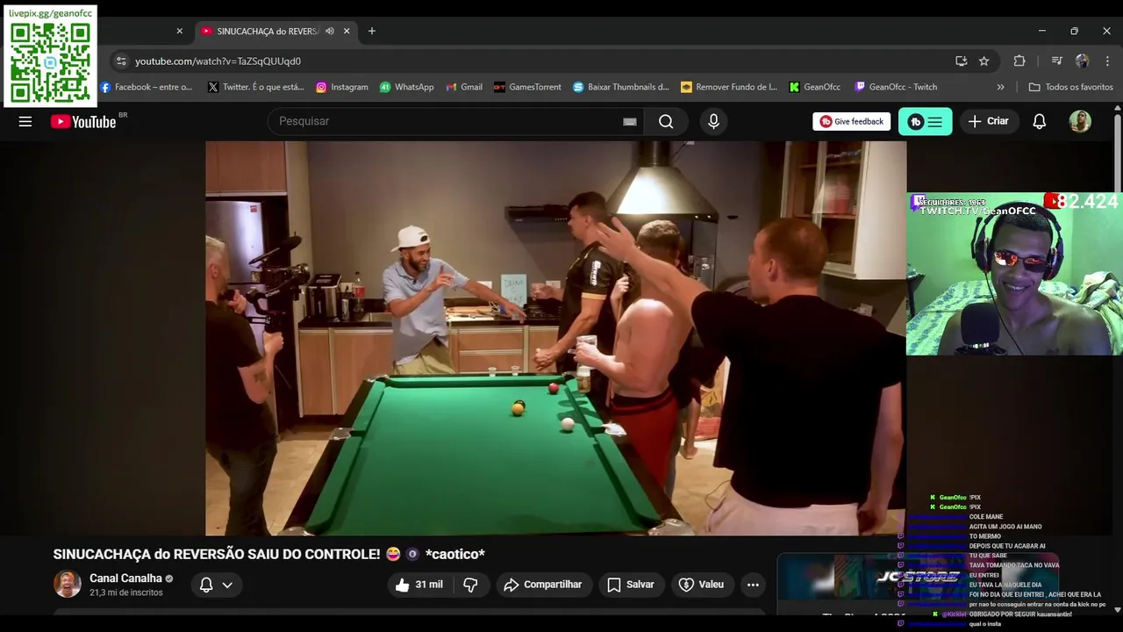Close the first unnamed browser tab

(180, 31)
